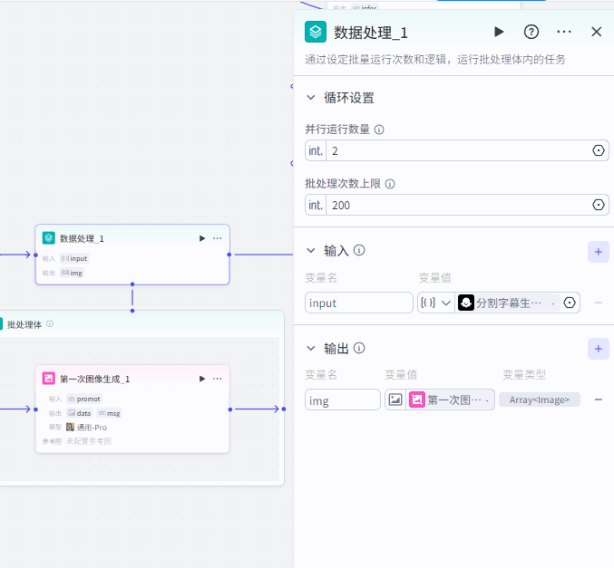Show info for 批处理体 container
The width and height of the screenshot is (614, 568).
[x=50, y=324]
